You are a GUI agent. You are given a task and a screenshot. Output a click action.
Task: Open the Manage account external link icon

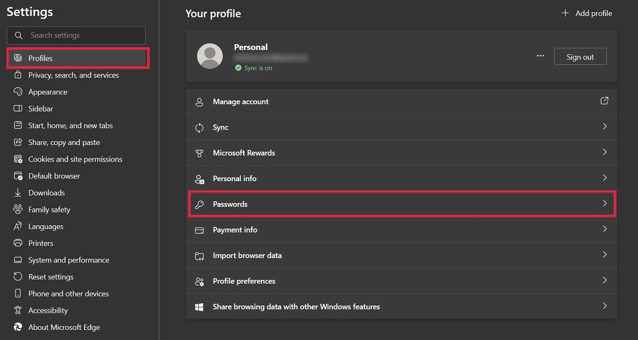(604, 101)
